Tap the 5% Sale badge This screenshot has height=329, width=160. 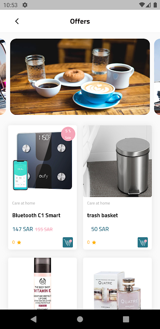[68, 134]
